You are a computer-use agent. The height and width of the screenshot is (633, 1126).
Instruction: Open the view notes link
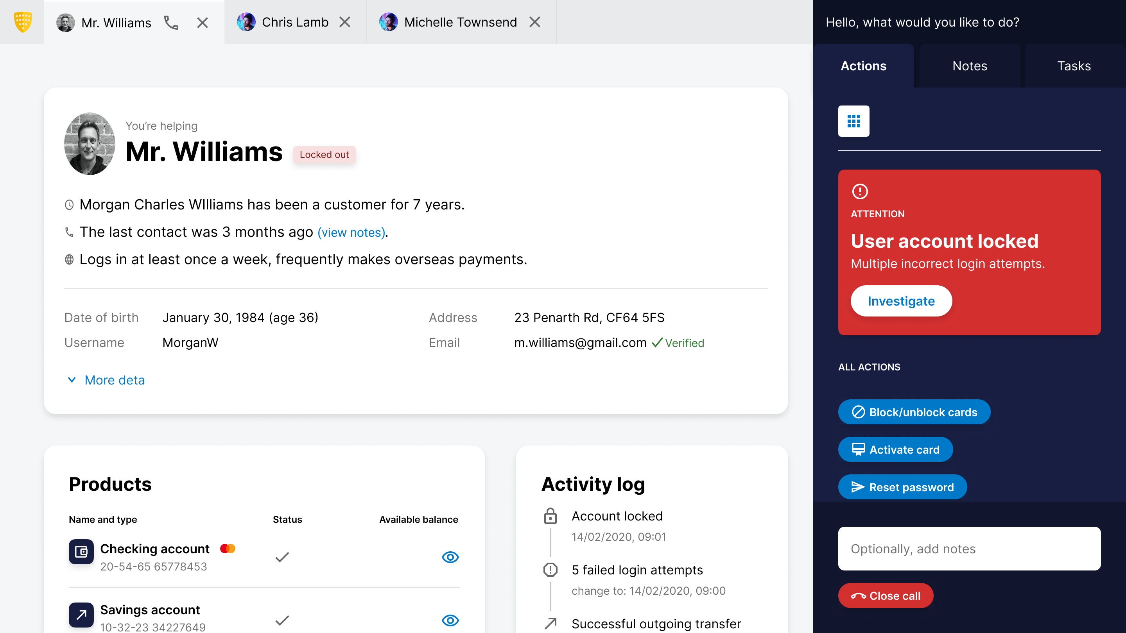pos(351,232)
